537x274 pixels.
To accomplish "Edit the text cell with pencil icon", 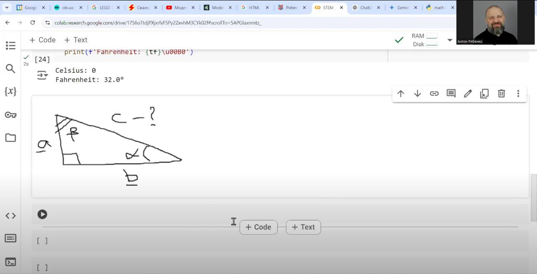I will 468,94.
